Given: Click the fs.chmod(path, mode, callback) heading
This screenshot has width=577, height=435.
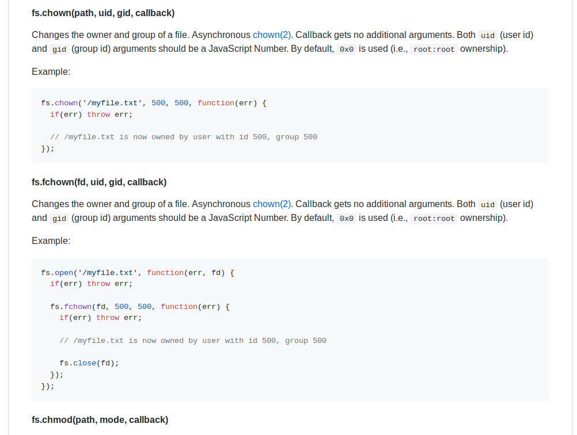Looking at the screenshot, I should [100, 419].
